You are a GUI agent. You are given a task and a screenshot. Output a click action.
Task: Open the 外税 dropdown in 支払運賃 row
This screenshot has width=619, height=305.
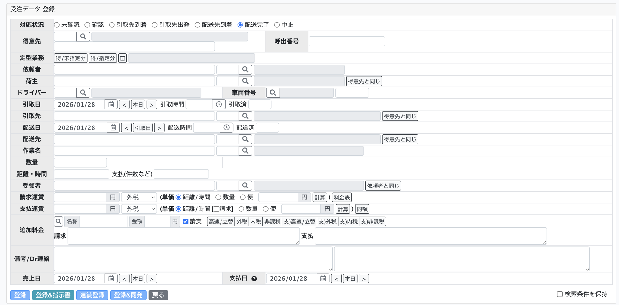point(139,209)
